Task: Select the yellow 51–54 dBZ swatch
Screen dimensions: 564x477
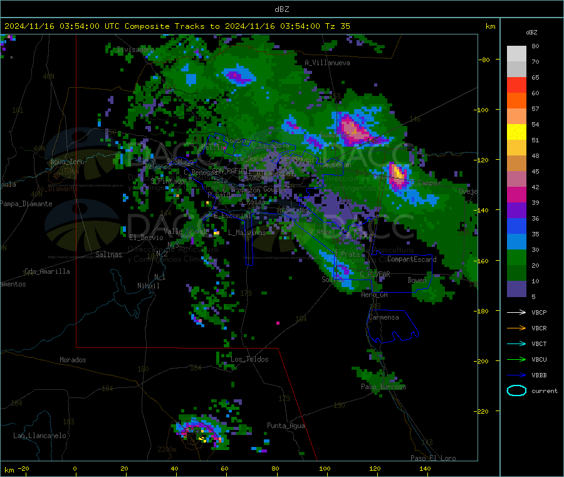Action: pyautogui.click(x=516, y=132)
